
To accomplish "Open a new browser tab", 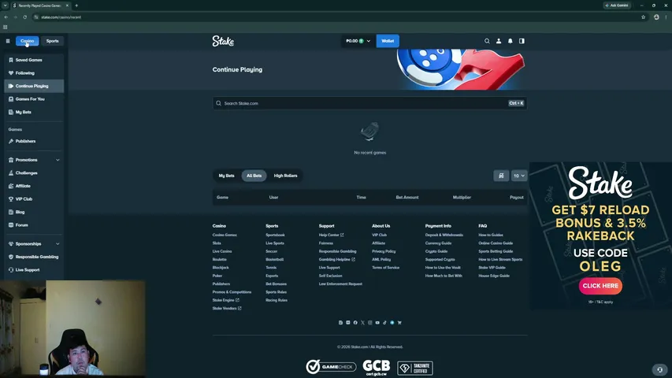I will pyautogui.click(x=76, y=6).
